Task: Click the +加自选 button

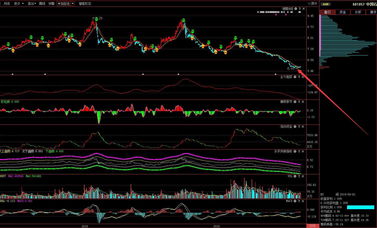Action: tap(64, 4)
